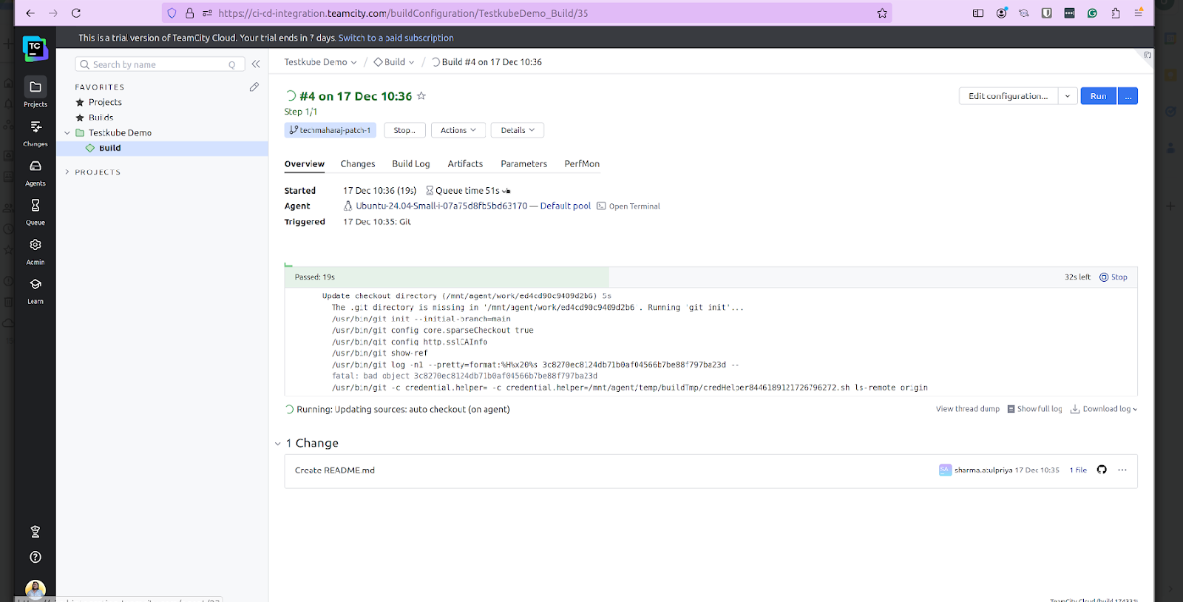Collapse the 1 Change section
This screenshot has width=1183, height=602.
tap(278, 444)
